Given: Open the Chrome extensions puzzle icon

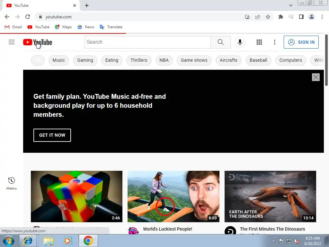Looking at the screenshot, I should (x=280, y=17).
